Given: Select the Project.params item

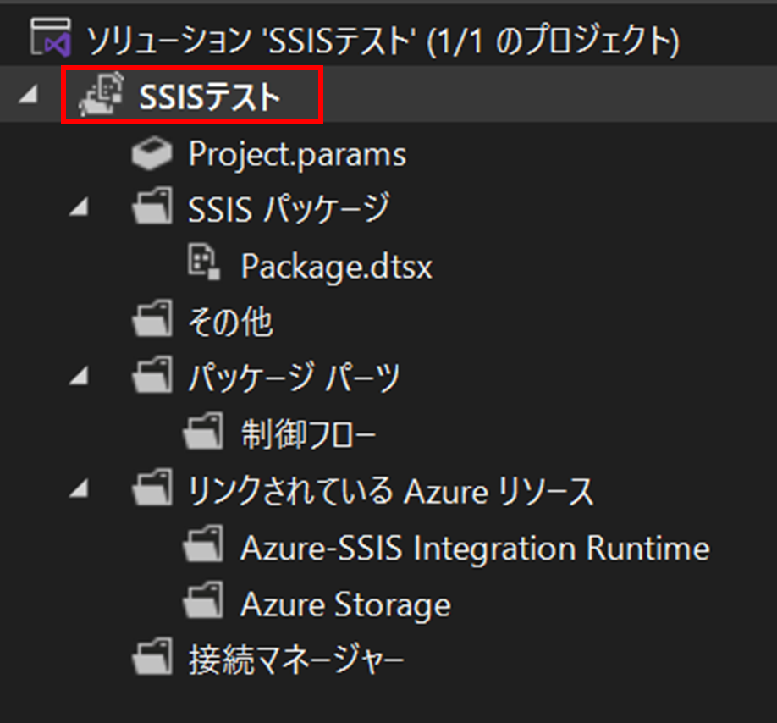Looking at the screenshot, I should 297,154.
